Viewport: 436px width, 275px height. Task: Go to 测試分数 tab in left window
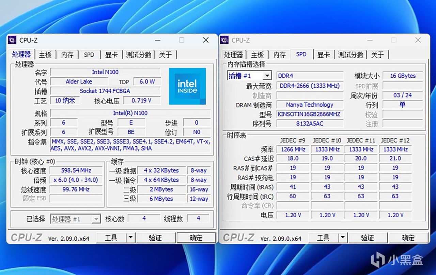point(138,55)
